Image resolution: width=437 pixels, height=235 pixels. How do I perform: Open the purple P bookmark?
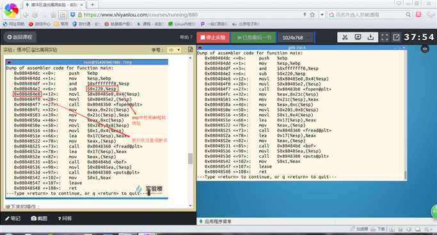click(214, 24)
